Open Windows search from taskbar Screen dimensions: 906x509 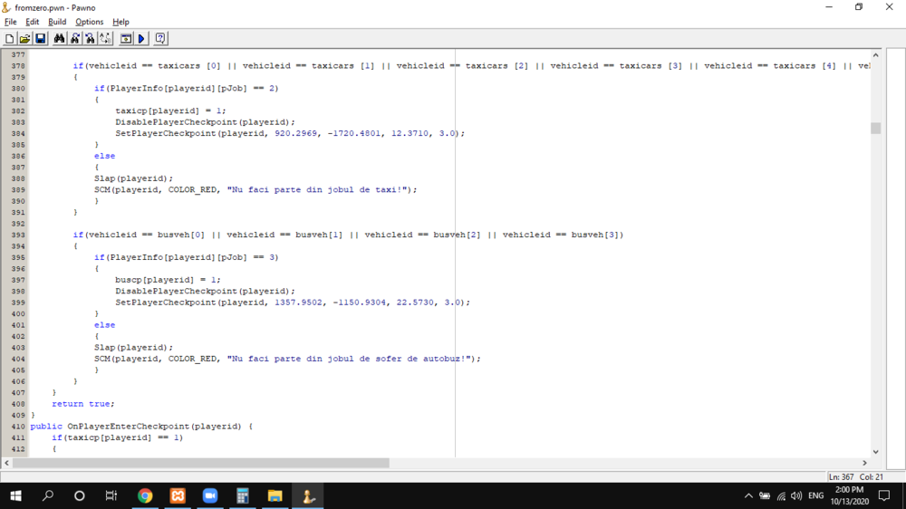click(48, 495)
